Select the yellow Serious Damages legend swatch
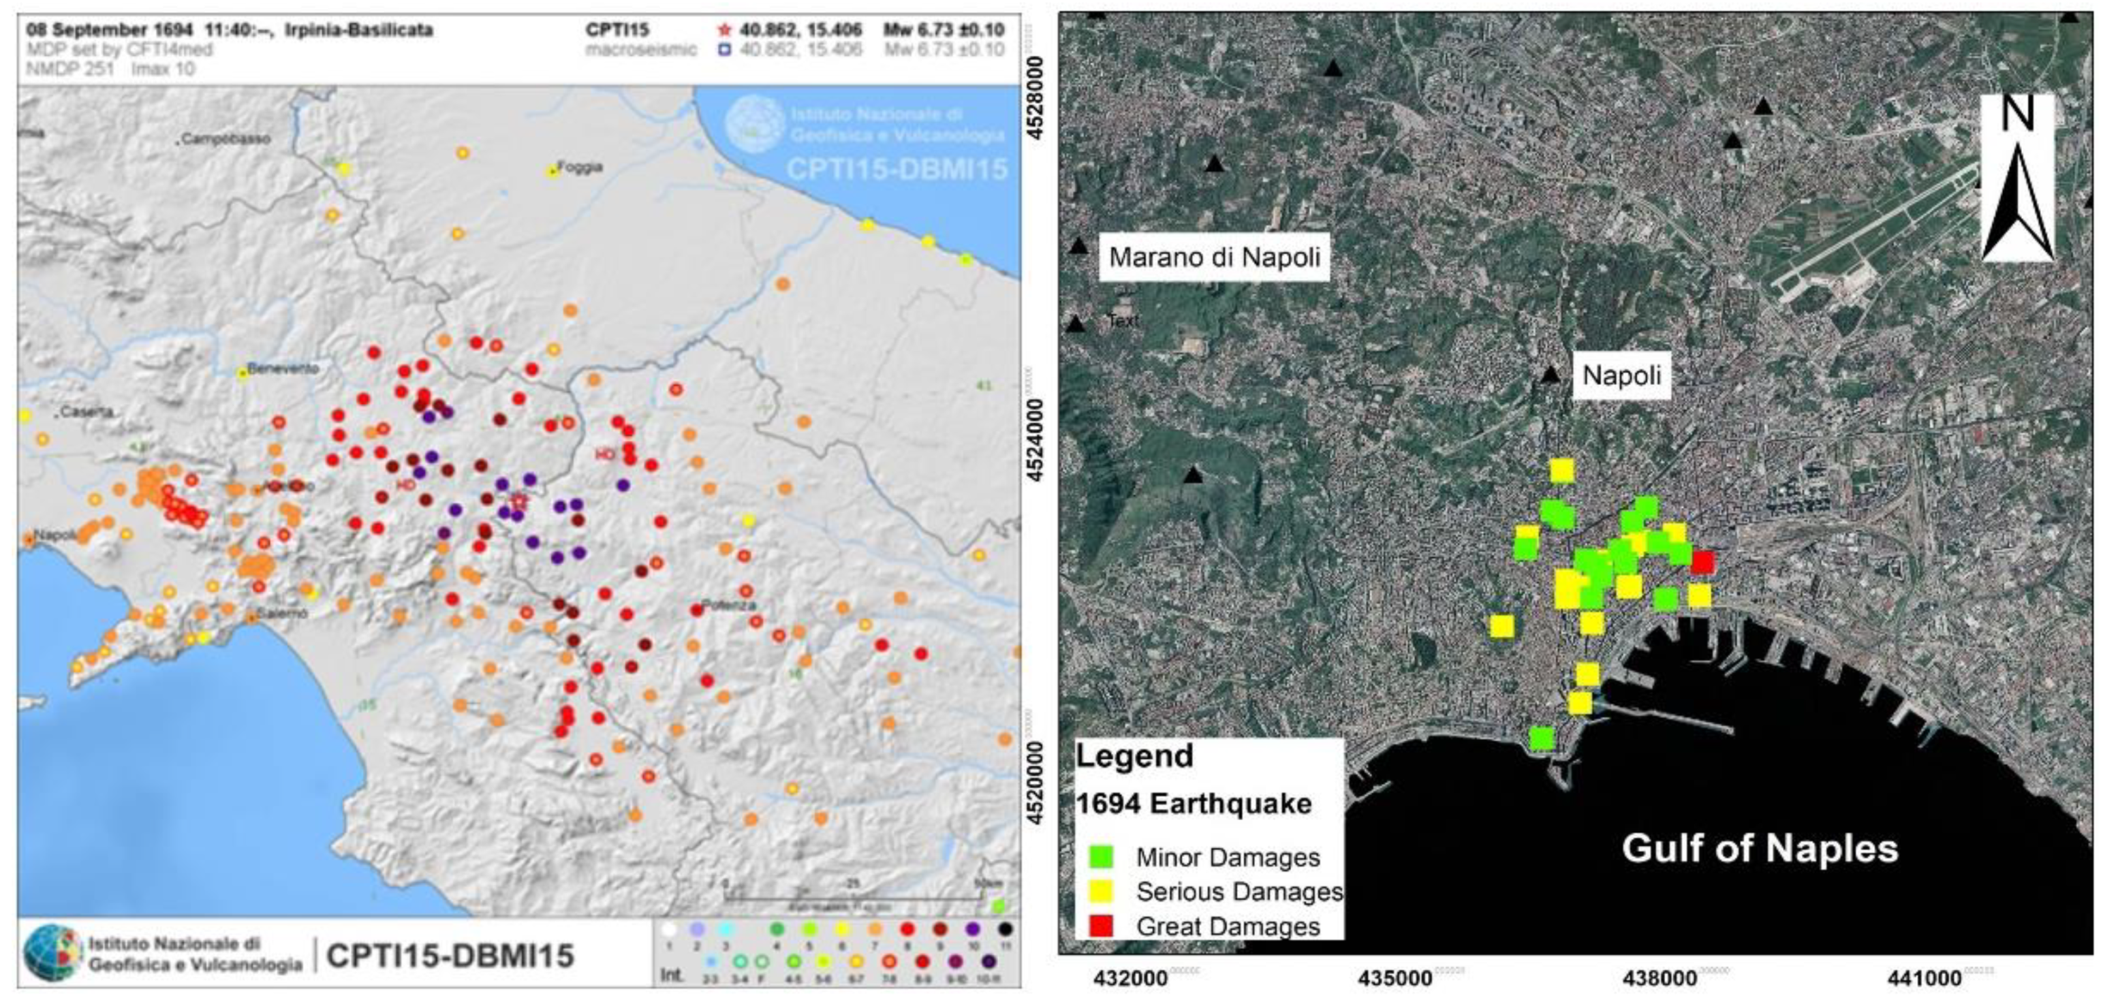The width and height of the screenshot is (2101, 1004). 1101,891
